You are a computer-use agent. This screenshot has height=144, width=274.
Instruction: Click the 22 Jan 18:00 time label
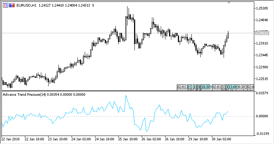tap(34, 139)
